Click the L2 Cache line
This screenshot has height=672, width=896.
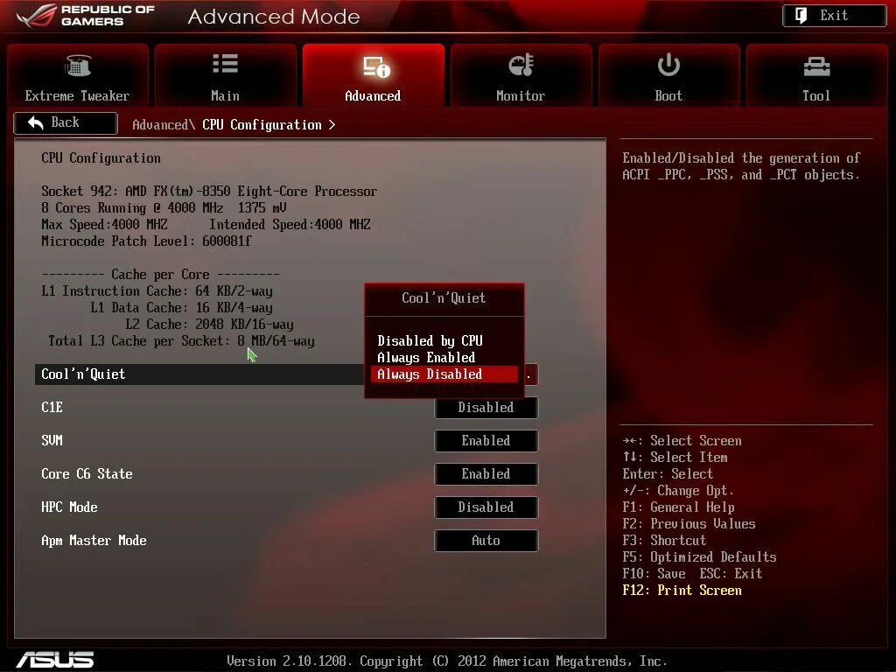[x=210, y=325]
